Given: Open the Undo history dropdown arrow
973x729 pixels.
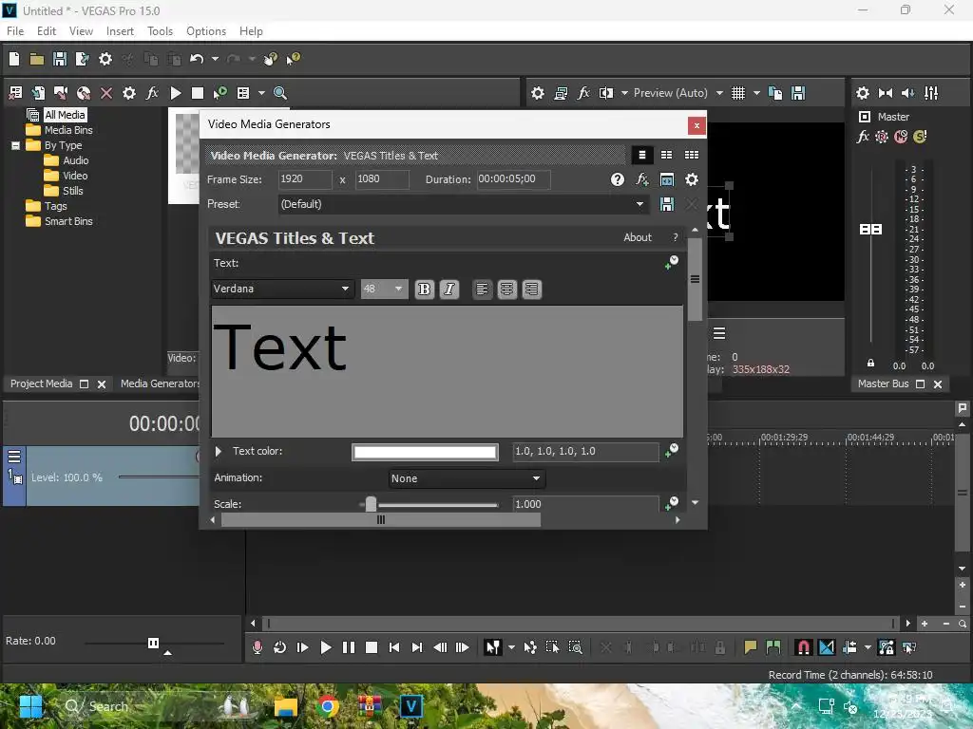Looking at the screenshot, I should (x=215, y=59).
